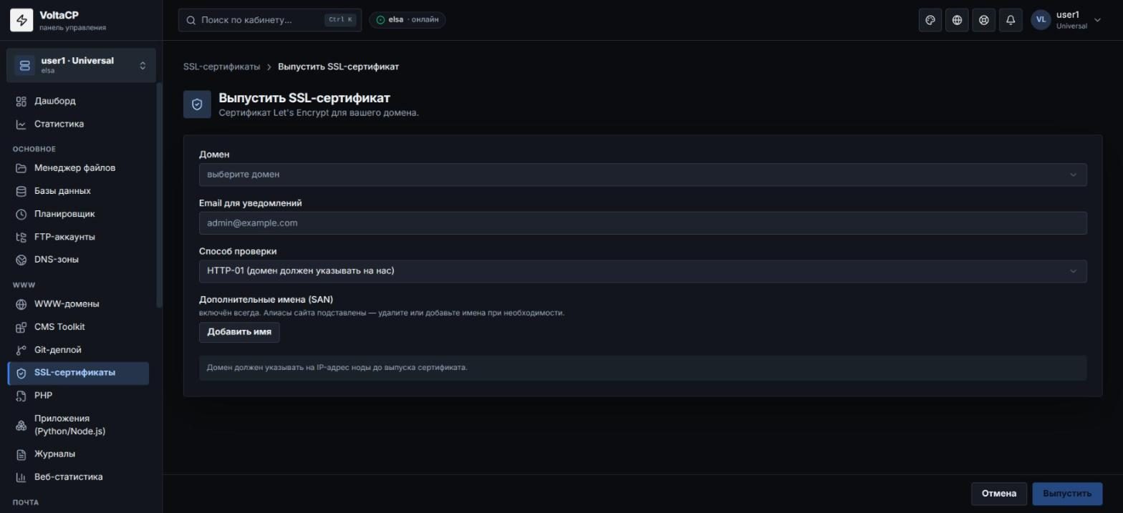Image resolution: width=1123 pixels, height=513 pixels.
Task: Open Приложения (Python/Node.js) in sidebar
Action: [78, 425]
